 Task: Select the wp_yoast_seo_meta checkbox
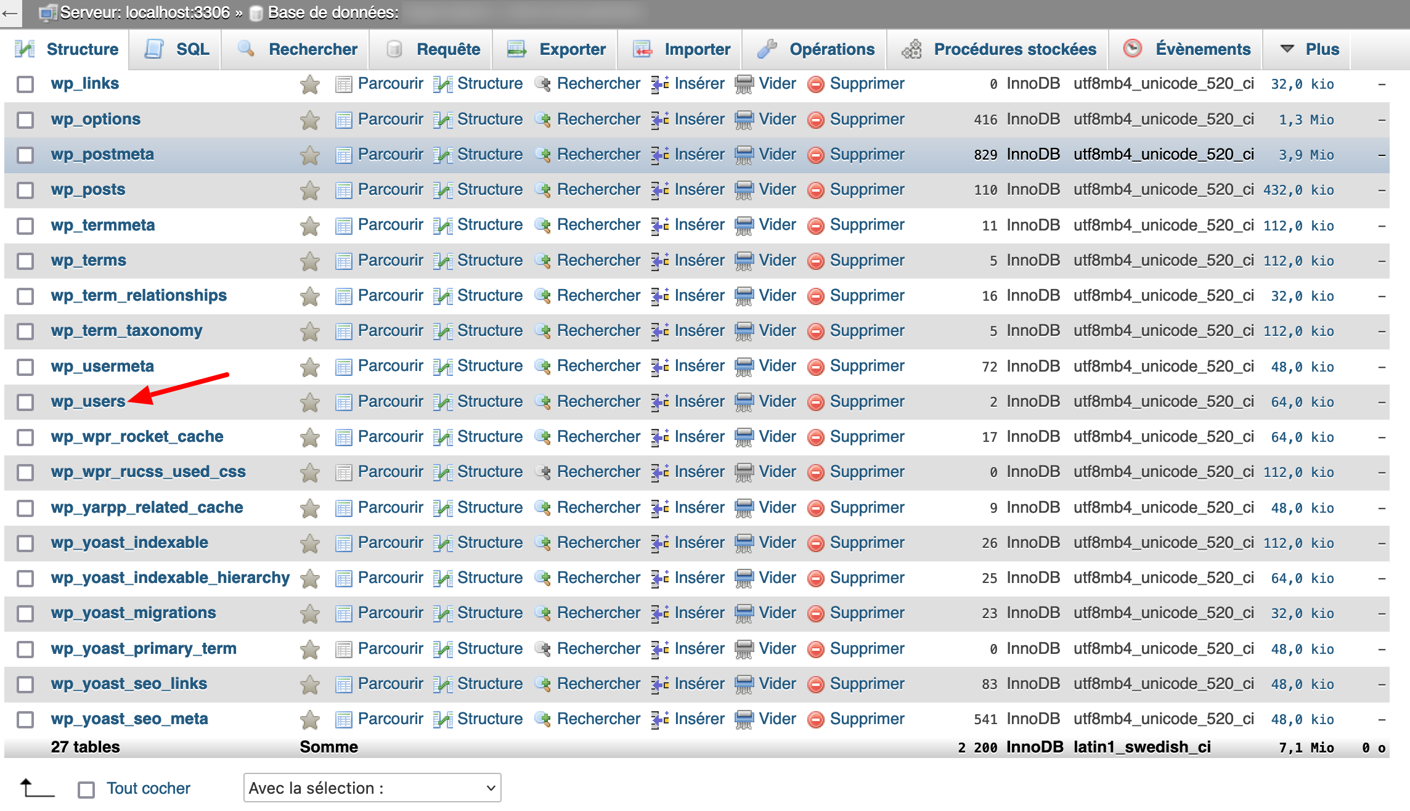(25, 720)
